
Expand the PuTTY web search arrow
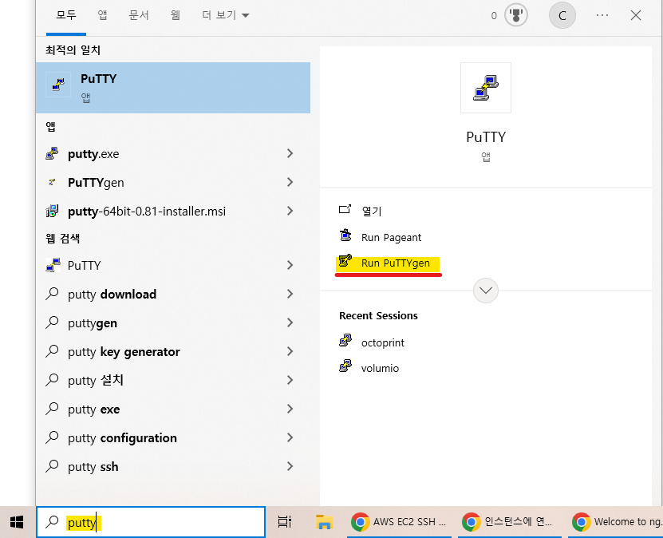tap(290, 265)
